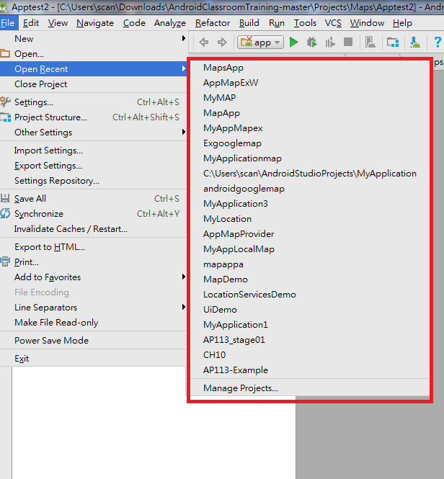This screenshot has width=444, height=479.
Task: Open the Code menu
Action: pos(134,23)
